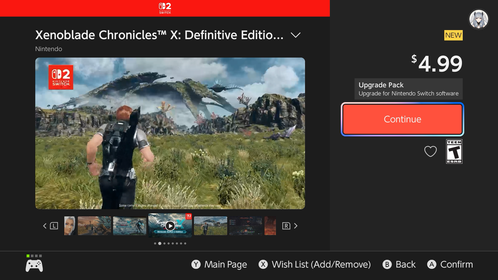
Task: Click the controller icon in footer
Action: tap(34, 266)
